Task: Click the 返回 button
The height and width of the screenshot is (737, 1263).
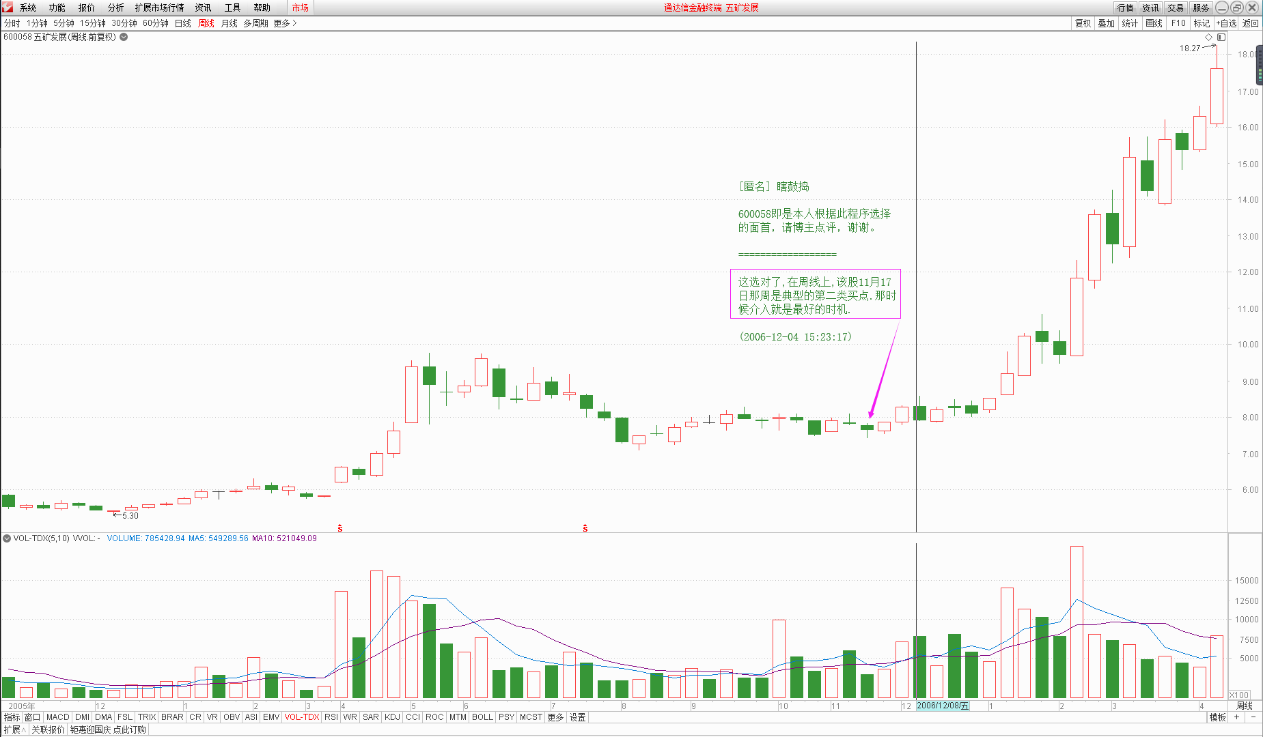Action: tap(1251, 23)
